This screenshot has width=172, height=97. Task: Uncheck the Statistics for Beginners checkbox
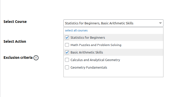click(67, 37)
